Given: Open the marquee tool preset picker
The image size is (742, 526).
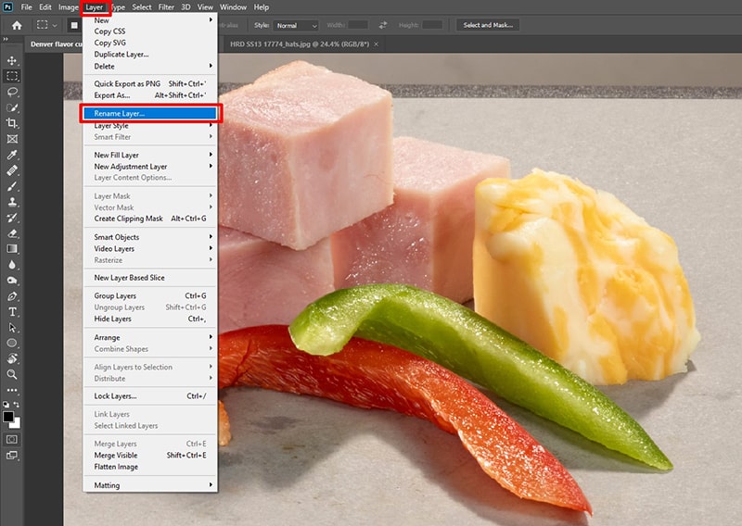Looking at the screenshot, I should pyautogui.click(x=47, y=25).
